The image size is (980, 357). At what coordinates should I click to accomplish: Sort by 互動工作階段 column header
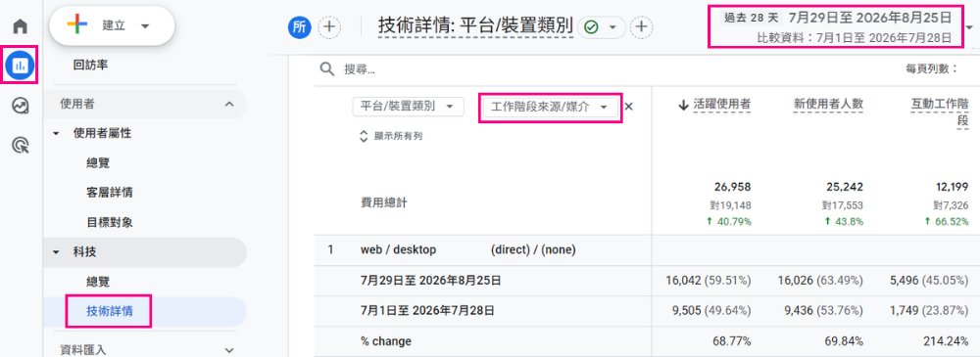coord(940,112)
